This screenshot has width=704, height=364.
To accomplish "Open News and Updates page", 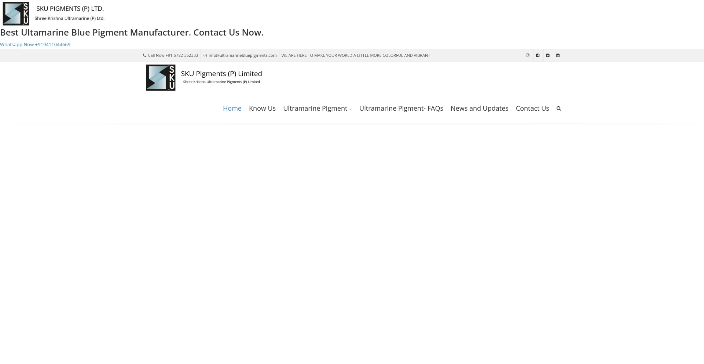I will [x=479, y=109].
